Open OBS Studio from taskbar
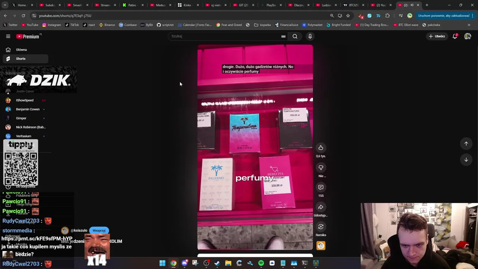Screen dimensions: 478x269 click(206, 263)
